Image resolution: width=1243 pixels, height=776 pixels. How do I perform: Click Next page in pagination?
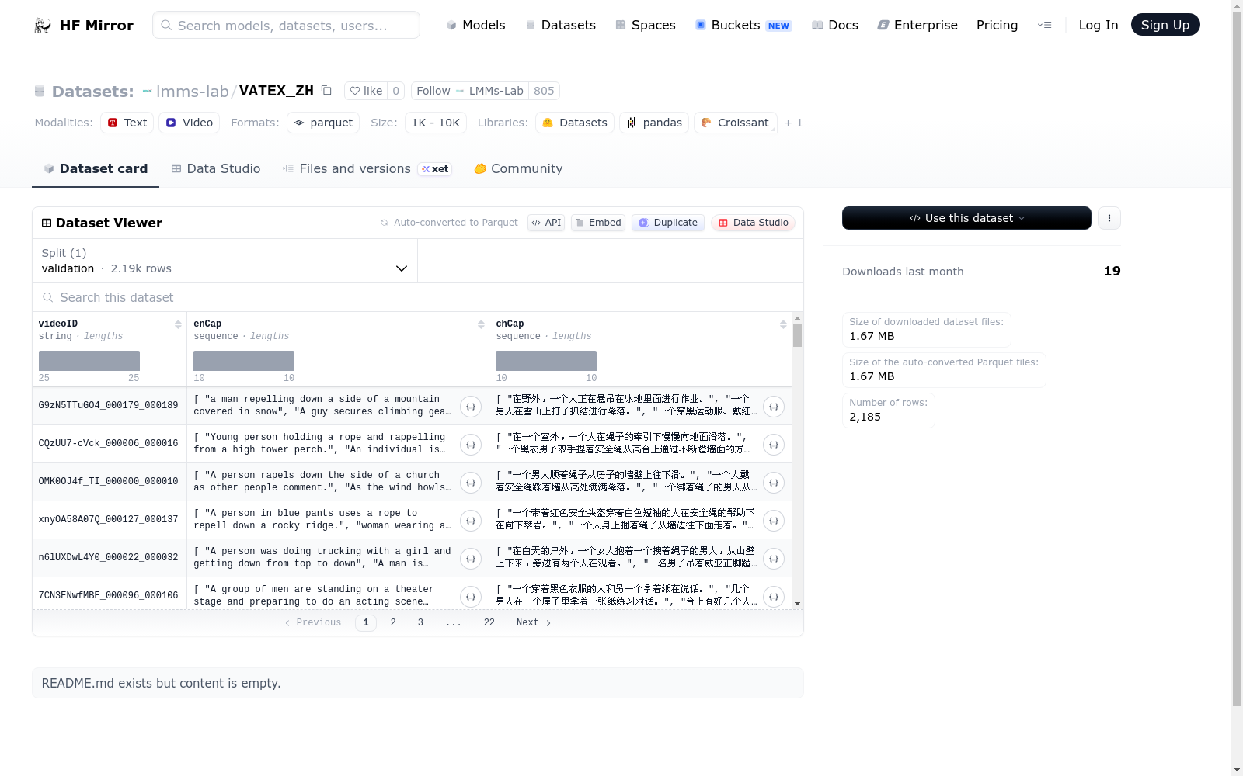click(534, 622)
